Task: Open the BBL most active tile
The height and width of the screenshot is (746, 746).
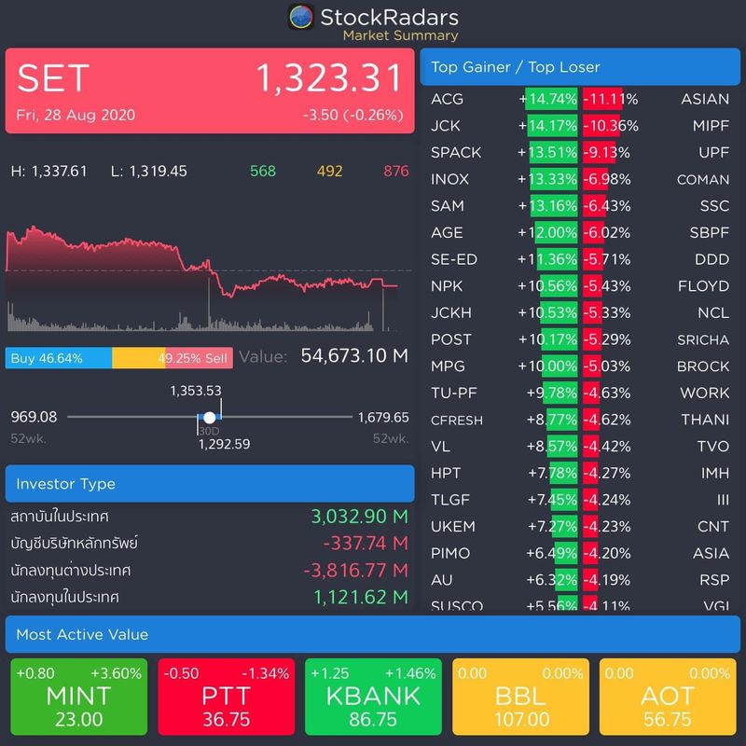Action: pyautogui.click(x=520, y=697)
